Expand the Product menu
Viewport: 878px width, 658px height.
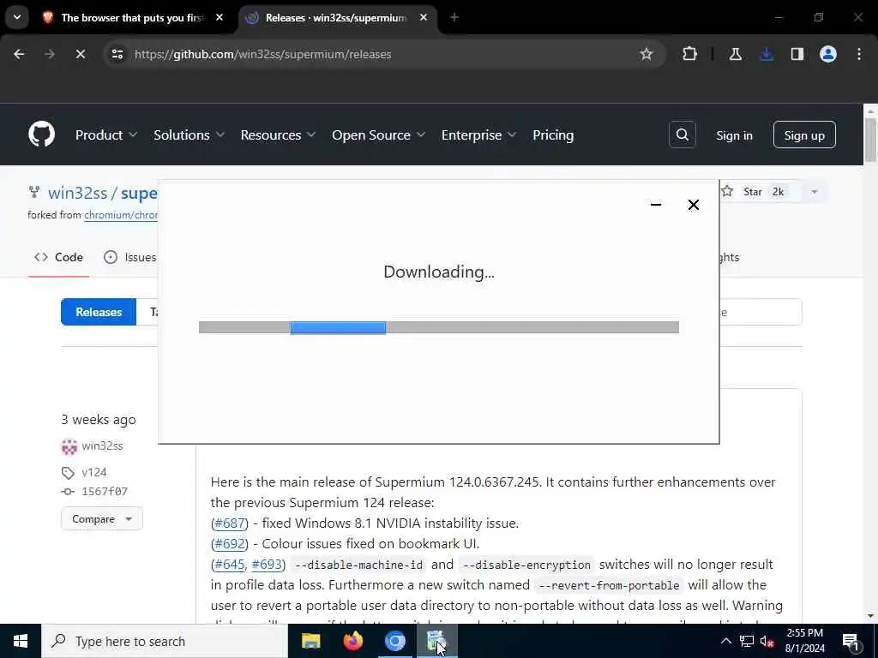(x=105, y=135)
